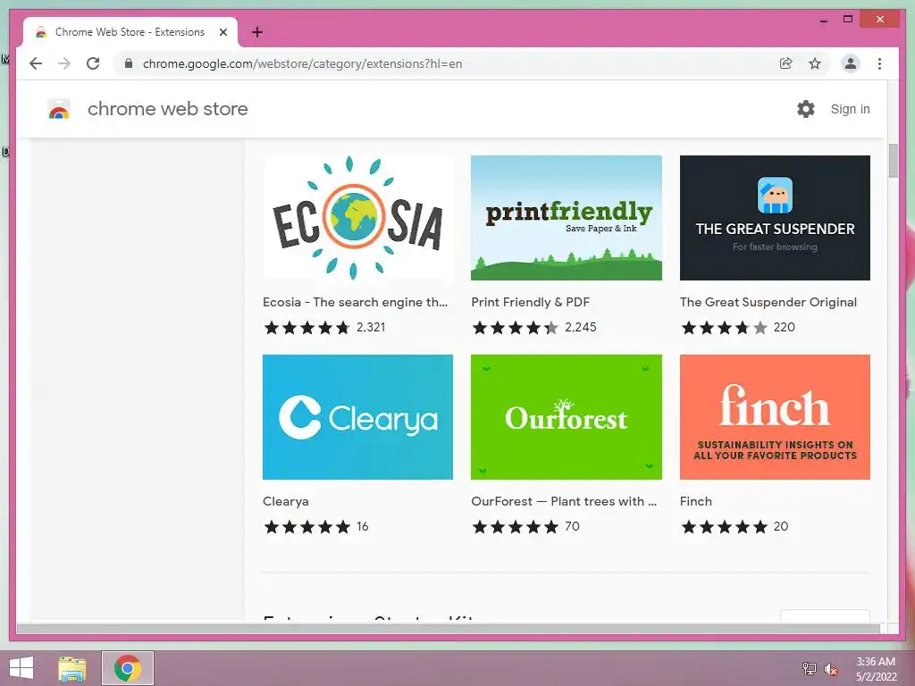Close the Chrome Web Store tab
915x686 pixels.
tap(222, 32)
